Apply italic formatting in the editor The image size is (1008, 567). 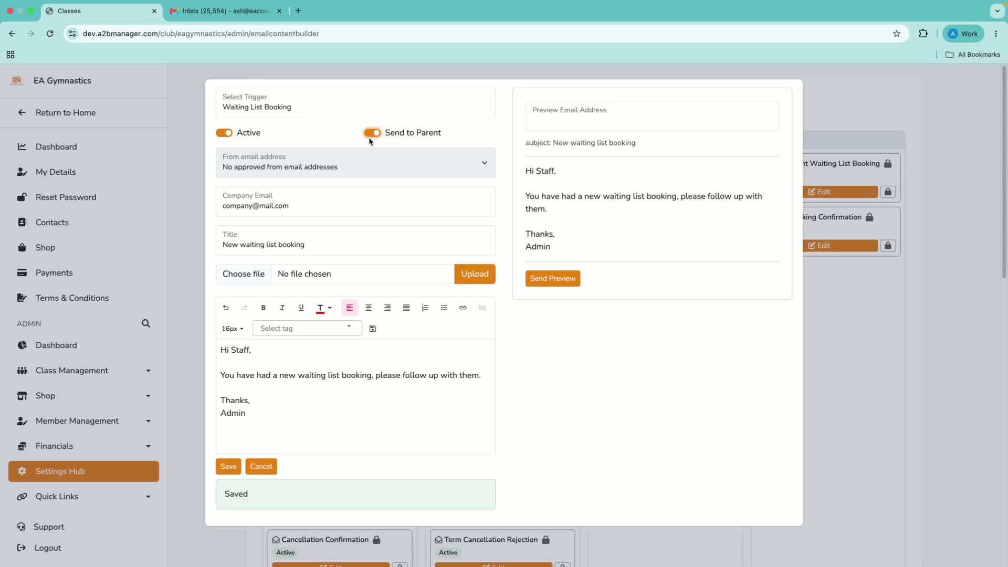282,308
